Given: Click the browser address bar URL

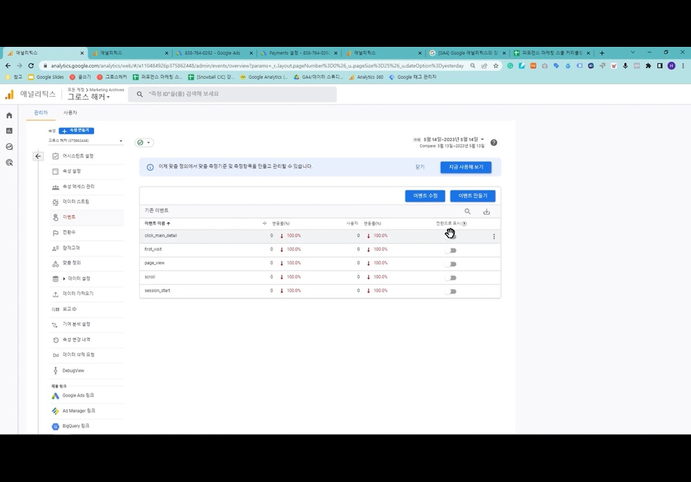Looking at the screenshot, I should click(x=257, y=66).
